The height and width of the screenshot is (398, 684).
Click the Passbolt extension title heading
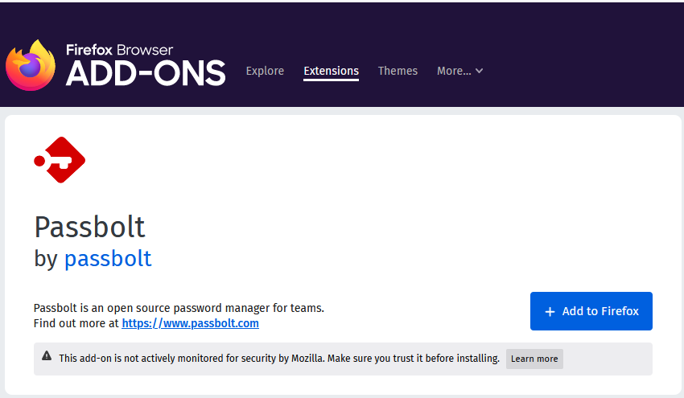(89, 227)
